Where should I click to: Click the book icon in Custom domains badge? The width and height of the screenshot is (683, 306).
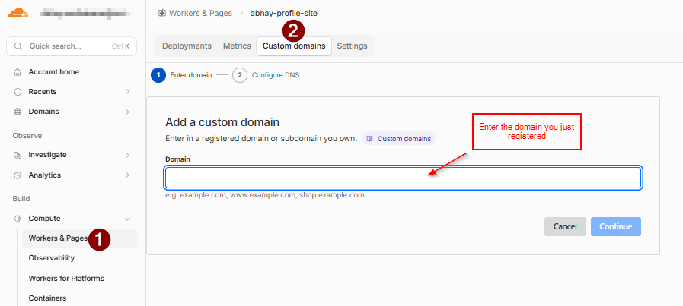click(x=370, y=139)
